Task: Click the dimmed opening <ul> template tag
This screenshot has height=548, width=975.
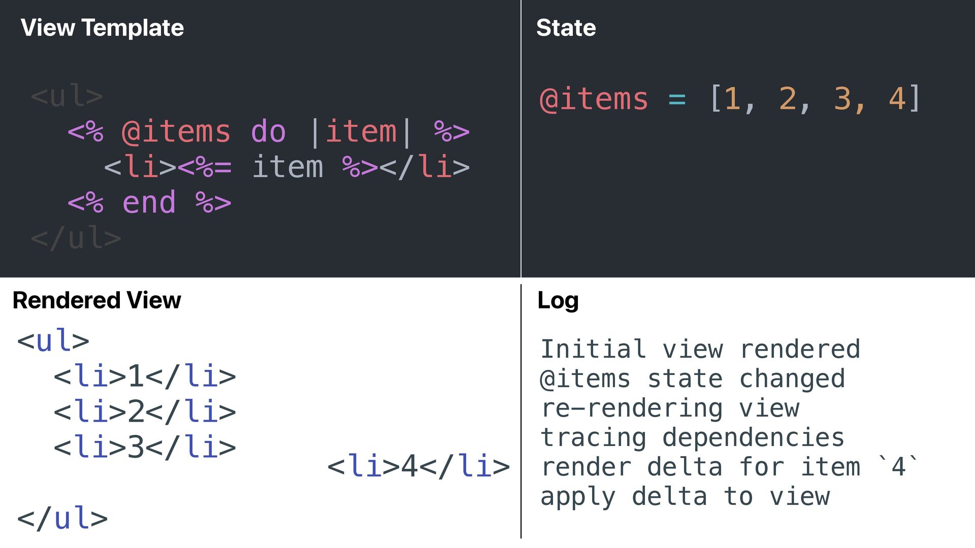Action: coord(67,96)
